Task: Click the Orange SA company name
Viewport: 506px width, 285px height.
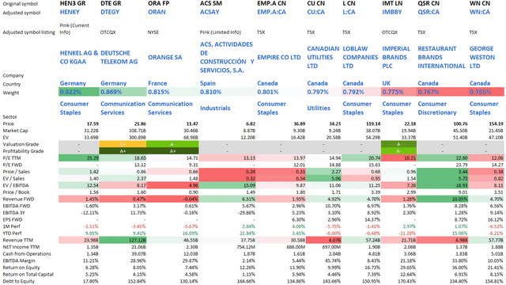Action: coord(165,57)
